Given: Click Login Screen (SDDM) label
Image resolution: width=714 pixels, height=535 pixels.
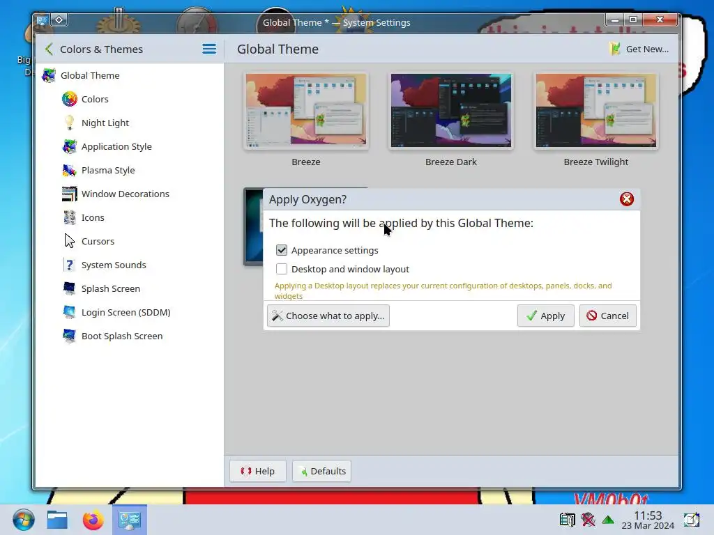Looking at the screenshot, I should coord(126,312).
